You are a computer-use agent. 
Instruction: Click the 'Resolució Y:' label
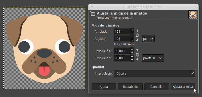(103, 58)
